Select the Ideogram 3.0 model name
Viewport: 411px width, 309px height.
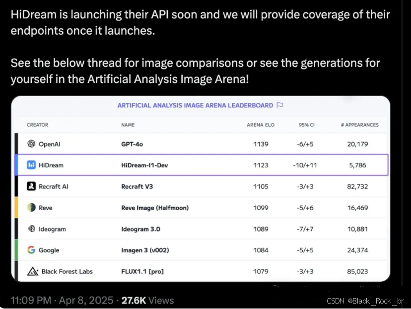pos(140,229)
